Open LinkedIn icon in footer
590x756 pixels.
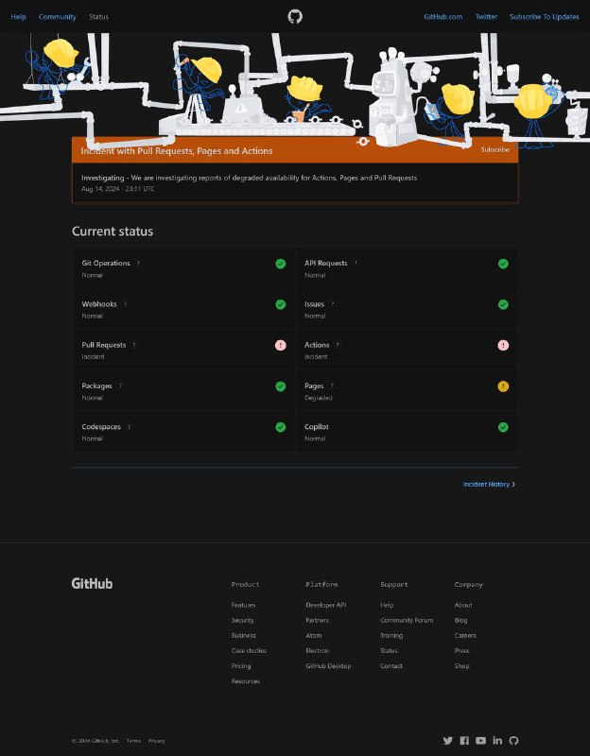(497, 741)
